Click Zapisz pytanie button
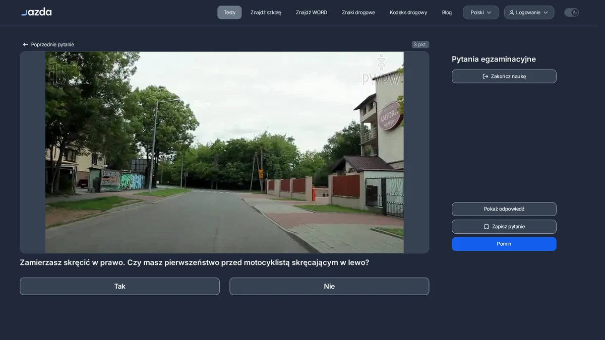The image size is (605, 340). coord(504,227)
